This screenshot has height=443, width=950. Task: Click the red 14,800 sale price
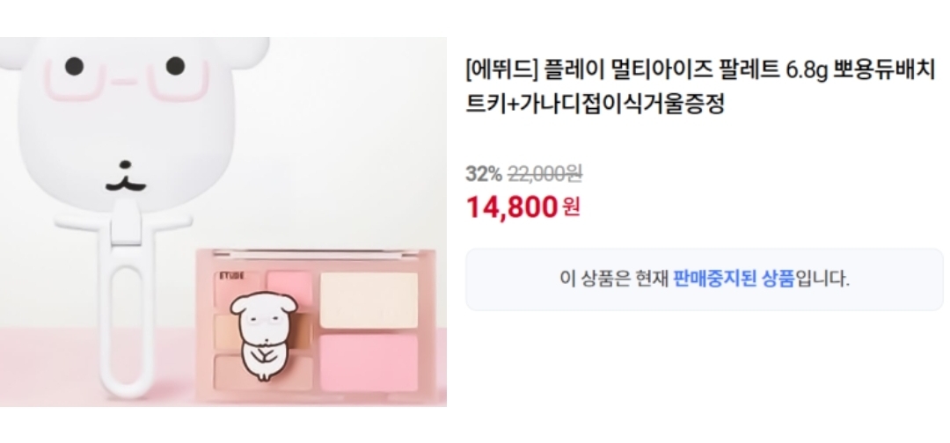click(x=511, y=207)
